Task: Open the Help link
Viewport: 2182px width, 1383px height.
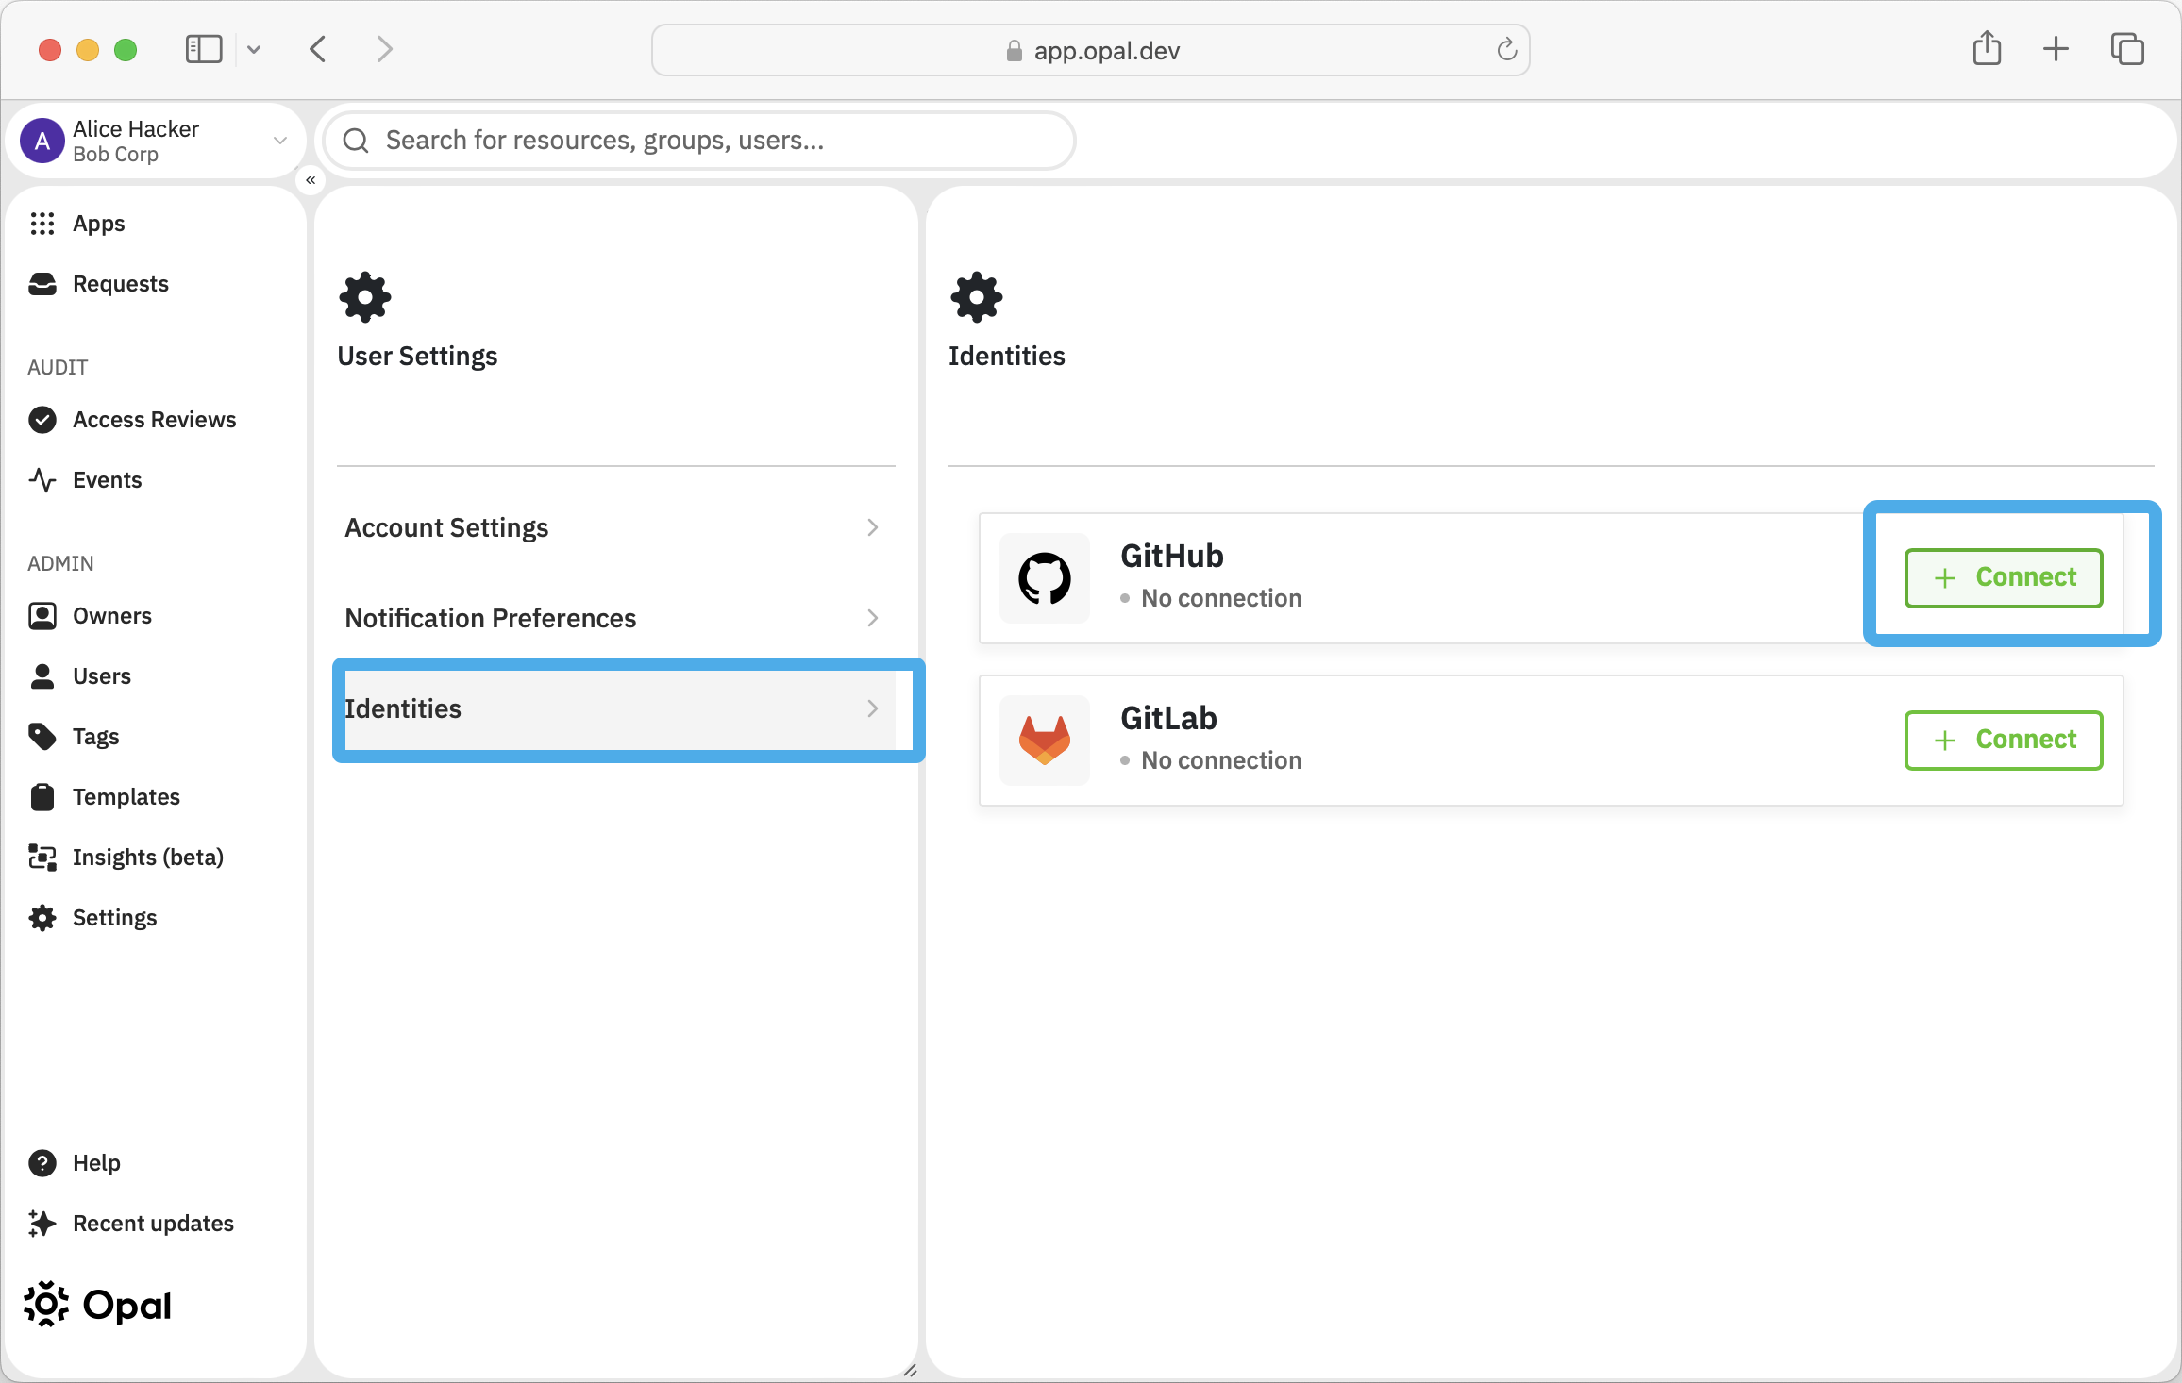Action: [96, 1163]
